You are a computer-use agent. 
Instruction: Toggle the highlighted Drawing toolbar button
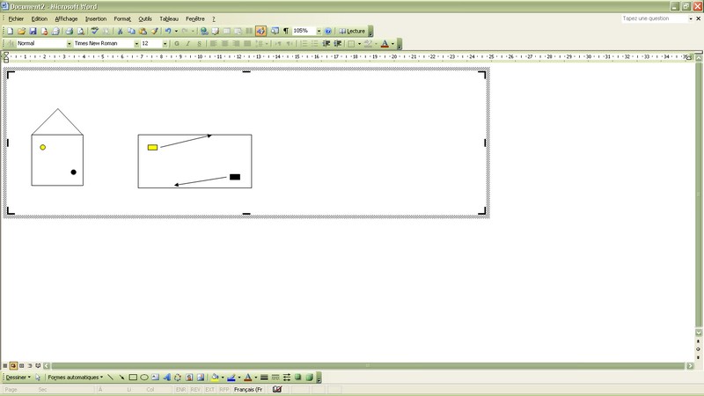tap(260, 31)
